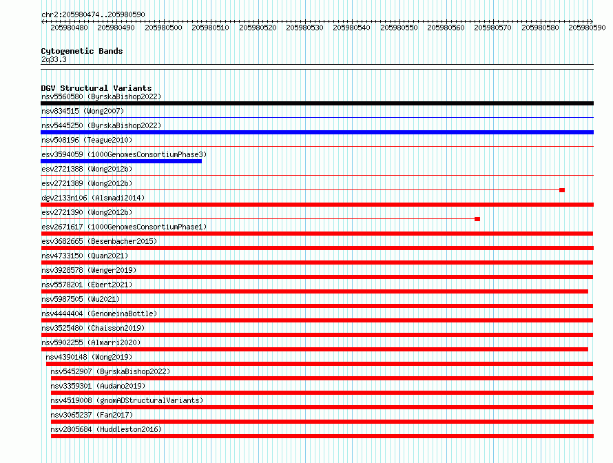Open nsv4390148 (Wong2019) variant label
Screen dimensions: 613x463
[89, 357]
